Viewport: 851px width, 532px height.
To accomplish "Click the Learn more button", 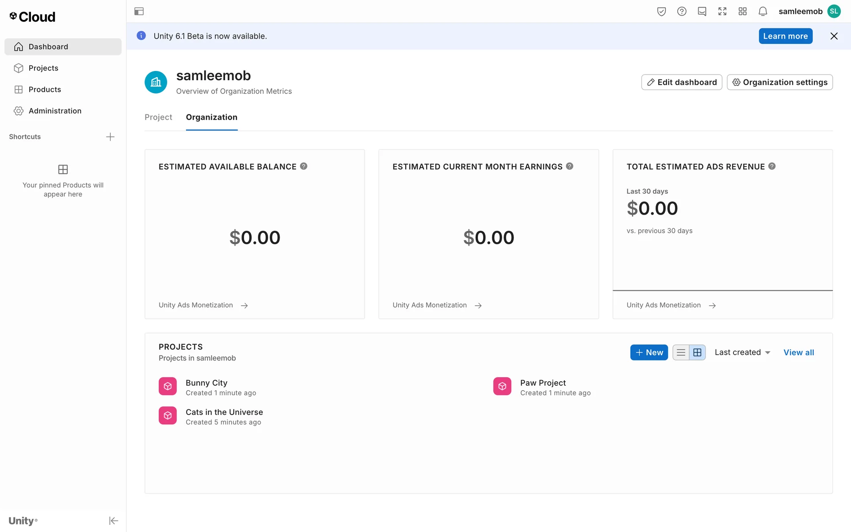I will (x=785, y=36).
